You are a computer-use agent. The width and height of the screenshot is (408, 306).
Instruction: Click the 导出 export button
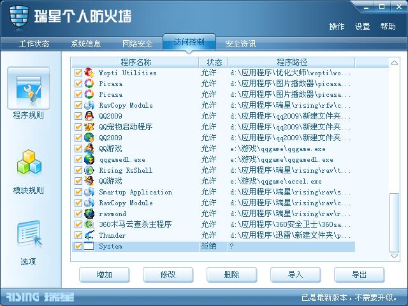pos(360,275)
